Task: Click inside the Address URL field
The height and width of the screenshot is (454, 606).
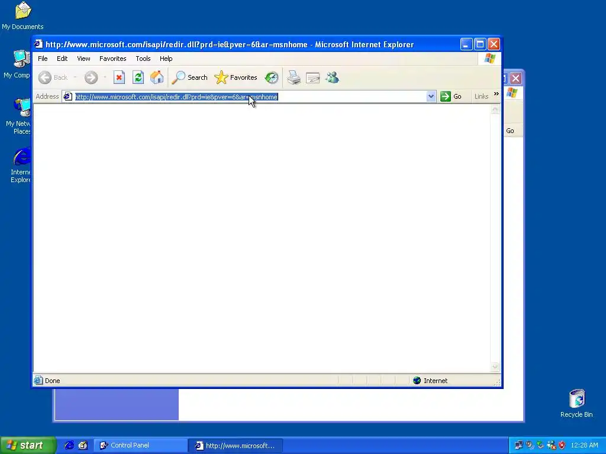Action: pyautogui.click(x=250, y=97)
